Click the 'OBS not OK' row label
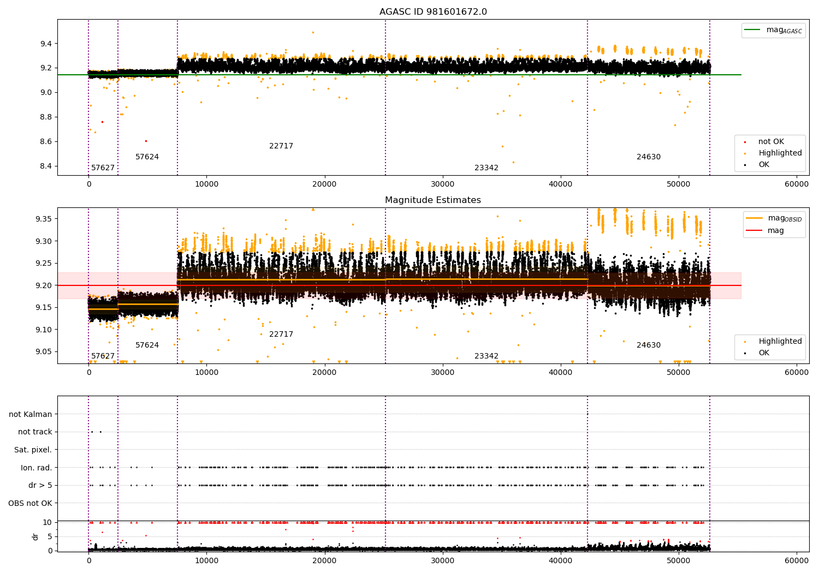819x573 pixels. pos(30,503)
